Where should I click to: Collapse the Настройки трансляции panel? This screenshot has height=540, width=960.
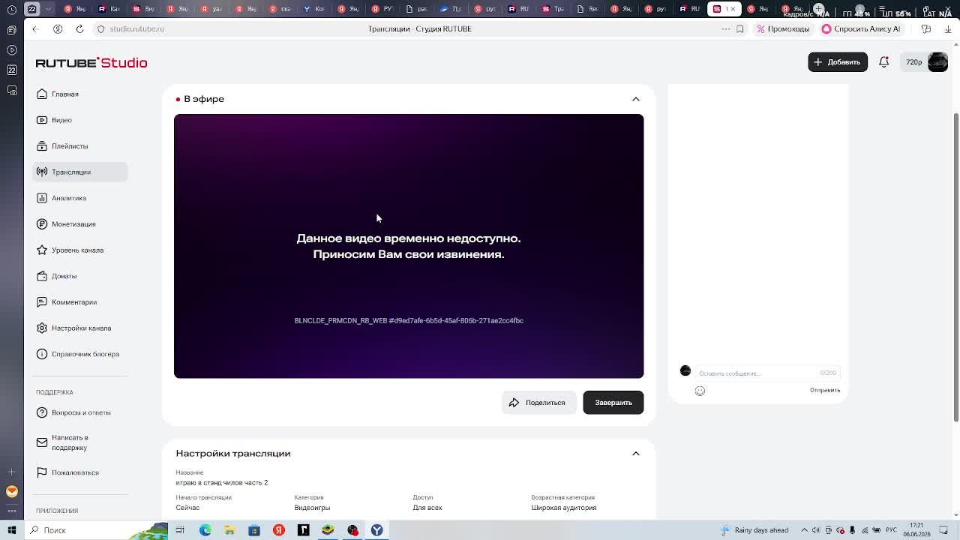[635, 454]
